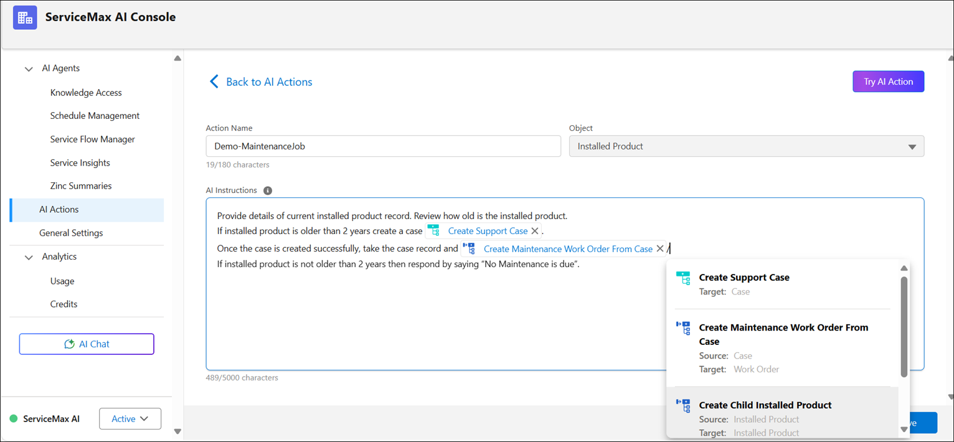Screen dimensions: 954x442
Task: Open Credits under Analytics
Action: click(64, 304)
